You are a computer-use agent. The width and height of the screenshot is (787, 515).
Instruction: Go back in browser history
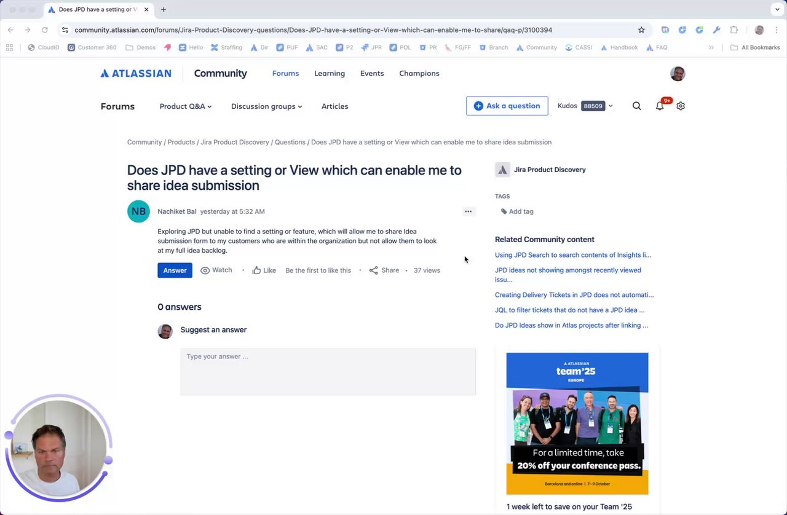10,29
